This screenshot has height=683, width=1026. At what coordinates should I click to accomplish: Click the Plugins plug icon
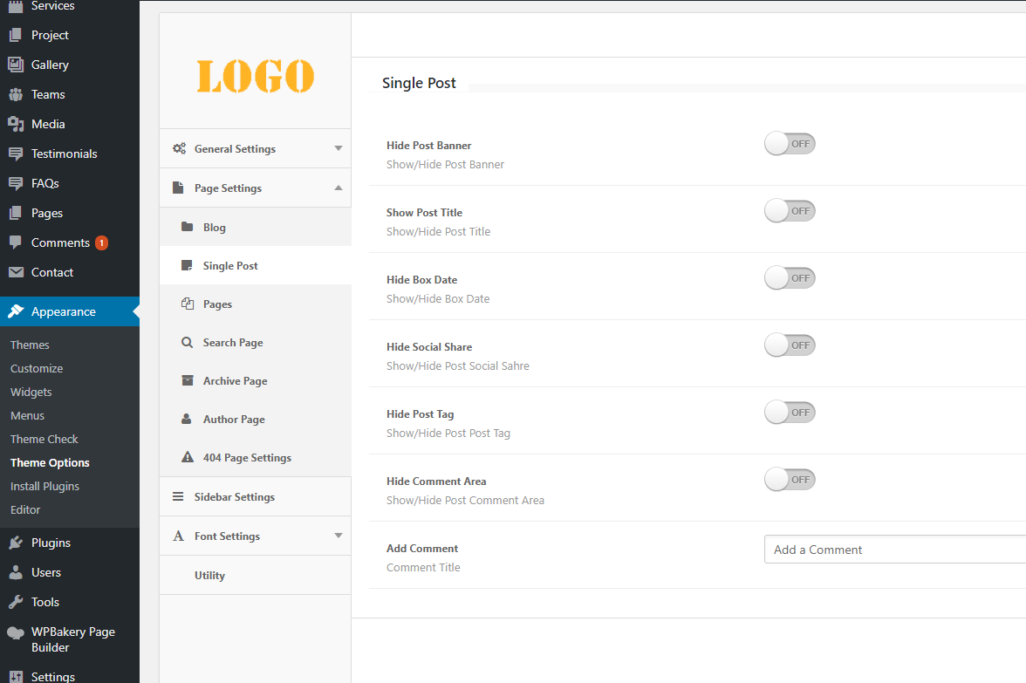16,543
